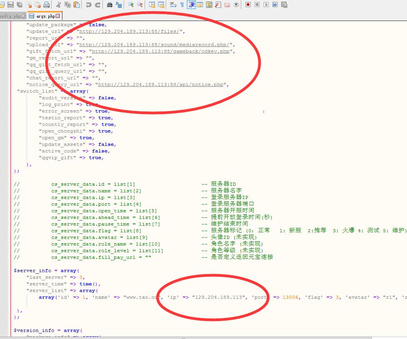
Task: Cut selection with the scissors icon
Action: pos(59,5)
